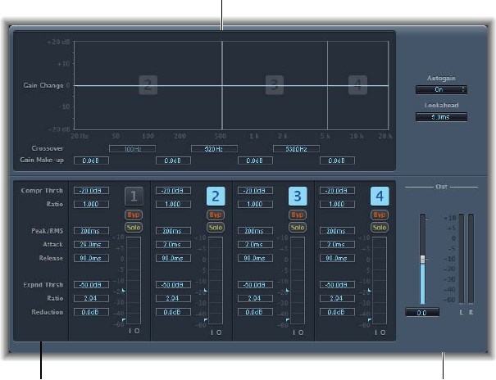Solo band 3
The width and height of the screenshot is (496, 380).
click(298, 228)
